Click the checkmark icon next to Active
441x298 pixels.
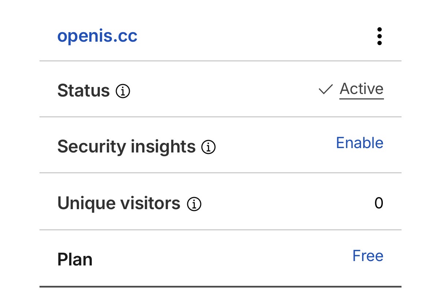tap(325, 89)
